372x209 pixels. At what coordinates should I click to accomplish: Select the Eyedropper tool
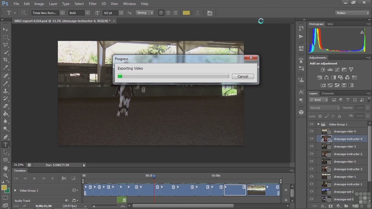(6, 68)
